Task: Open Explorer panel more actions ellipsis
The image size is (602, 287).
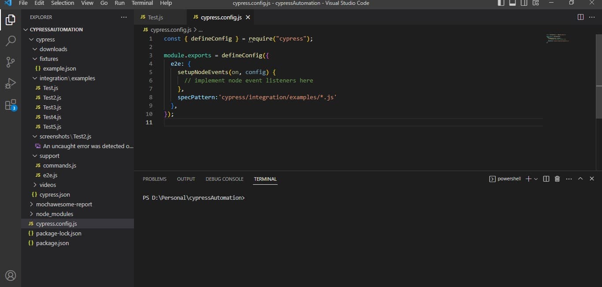Action: tap(124, 17)
